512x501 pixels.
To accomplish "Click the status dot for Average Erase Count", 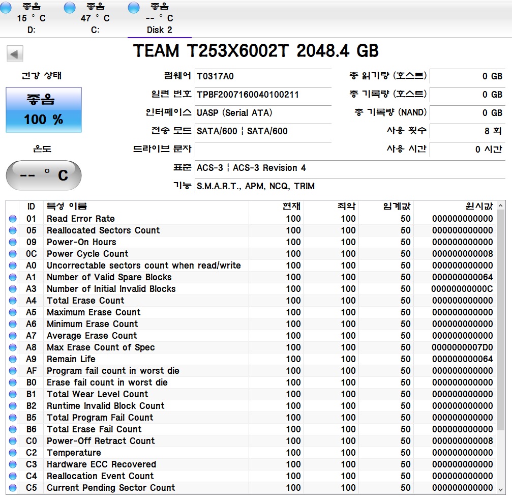I will pyautogui.click(x=13, y=336).
